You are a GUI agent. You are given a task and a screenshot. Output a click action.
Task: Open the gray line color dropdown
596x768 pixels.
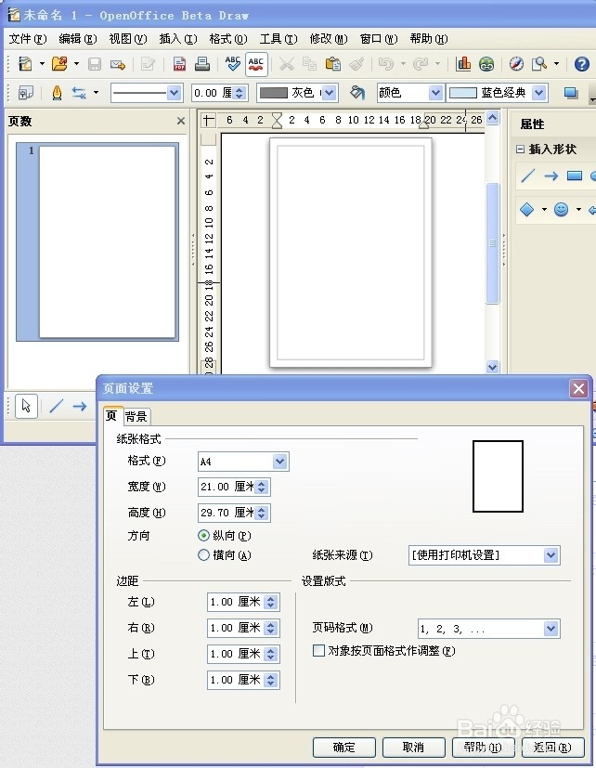(329, 93)
